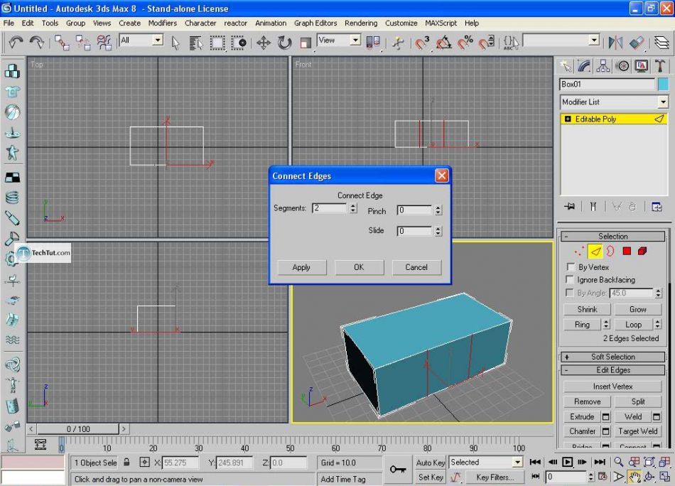675x486 pixels.
Task: Open the reference coordinate View dropdown
Action: [355, 40]
